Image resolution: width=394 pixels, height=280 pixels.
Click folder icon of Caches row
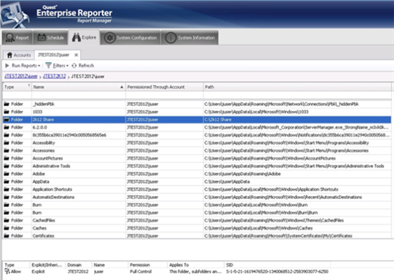click(6, 228)
